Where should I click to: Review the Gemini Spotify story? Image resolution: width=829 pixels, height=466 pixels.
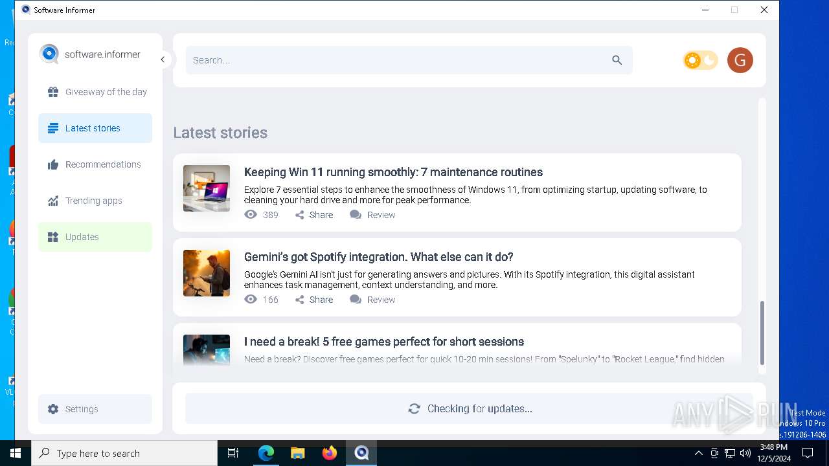tap(372, 300)
